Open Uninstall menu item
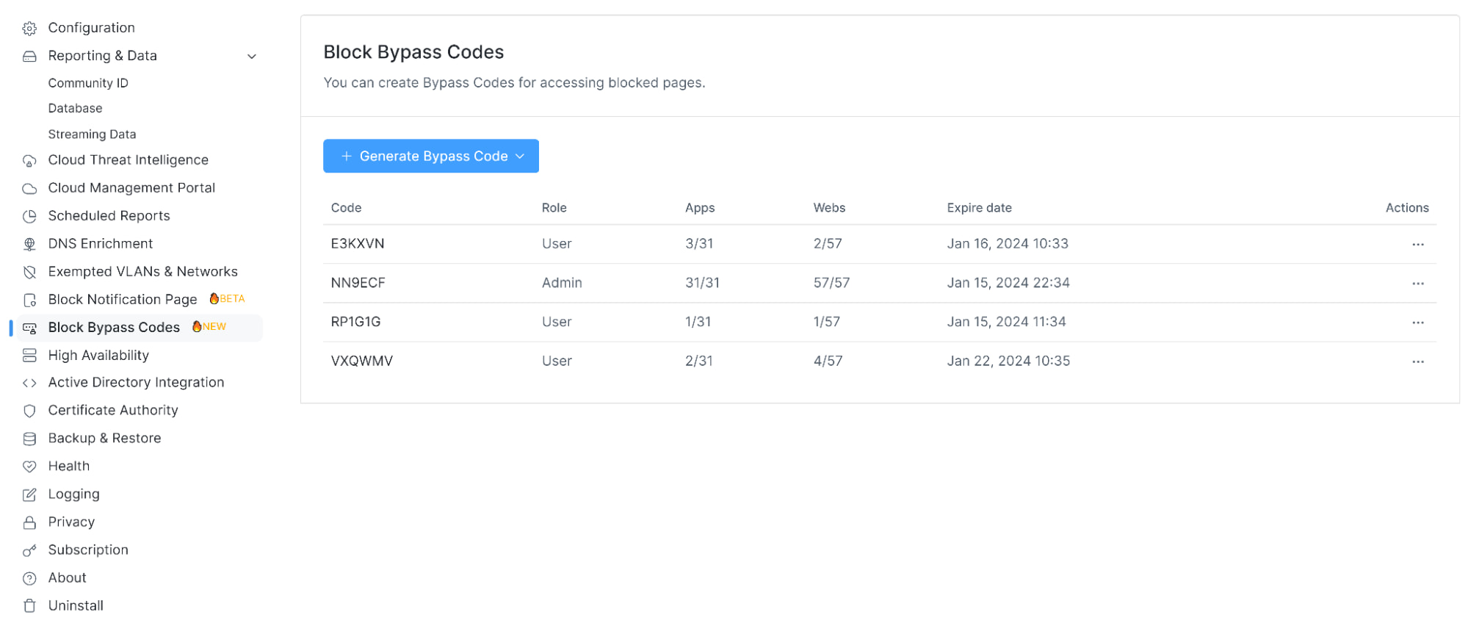The height and width of the screenshot is (637, 1468). pyautogui.click(x=76, y=606)
